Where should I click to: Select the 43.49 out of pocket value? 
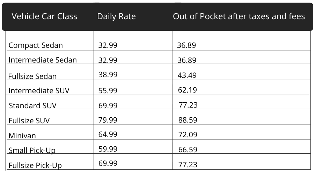[187, 75]
